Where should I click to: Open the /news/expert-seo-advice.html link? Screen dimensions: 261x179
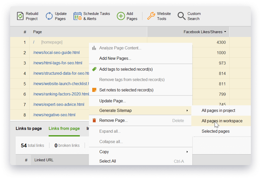coord(59,105)
